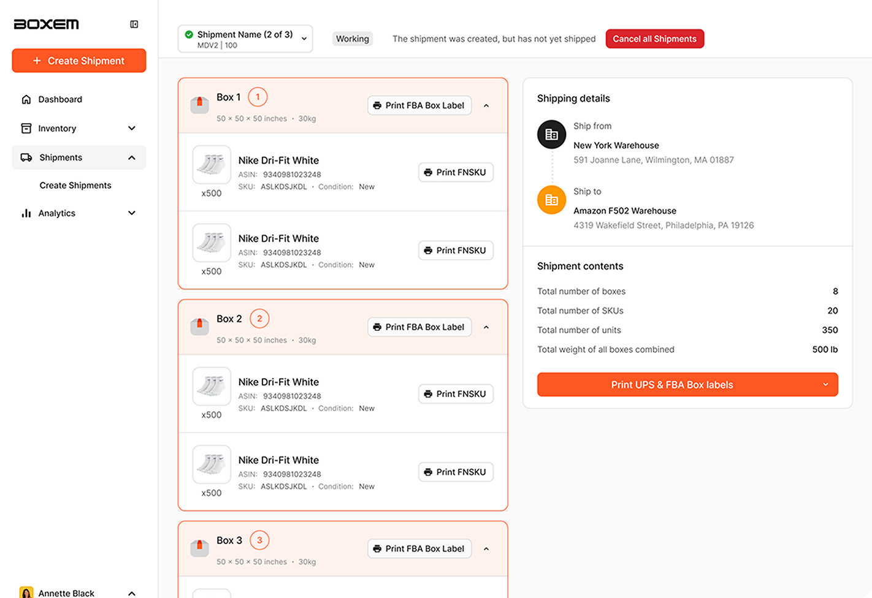The height and width of the screenshot is (598, 872).
Task: Click the Box 2 package icon
Action: coord(199,327)
